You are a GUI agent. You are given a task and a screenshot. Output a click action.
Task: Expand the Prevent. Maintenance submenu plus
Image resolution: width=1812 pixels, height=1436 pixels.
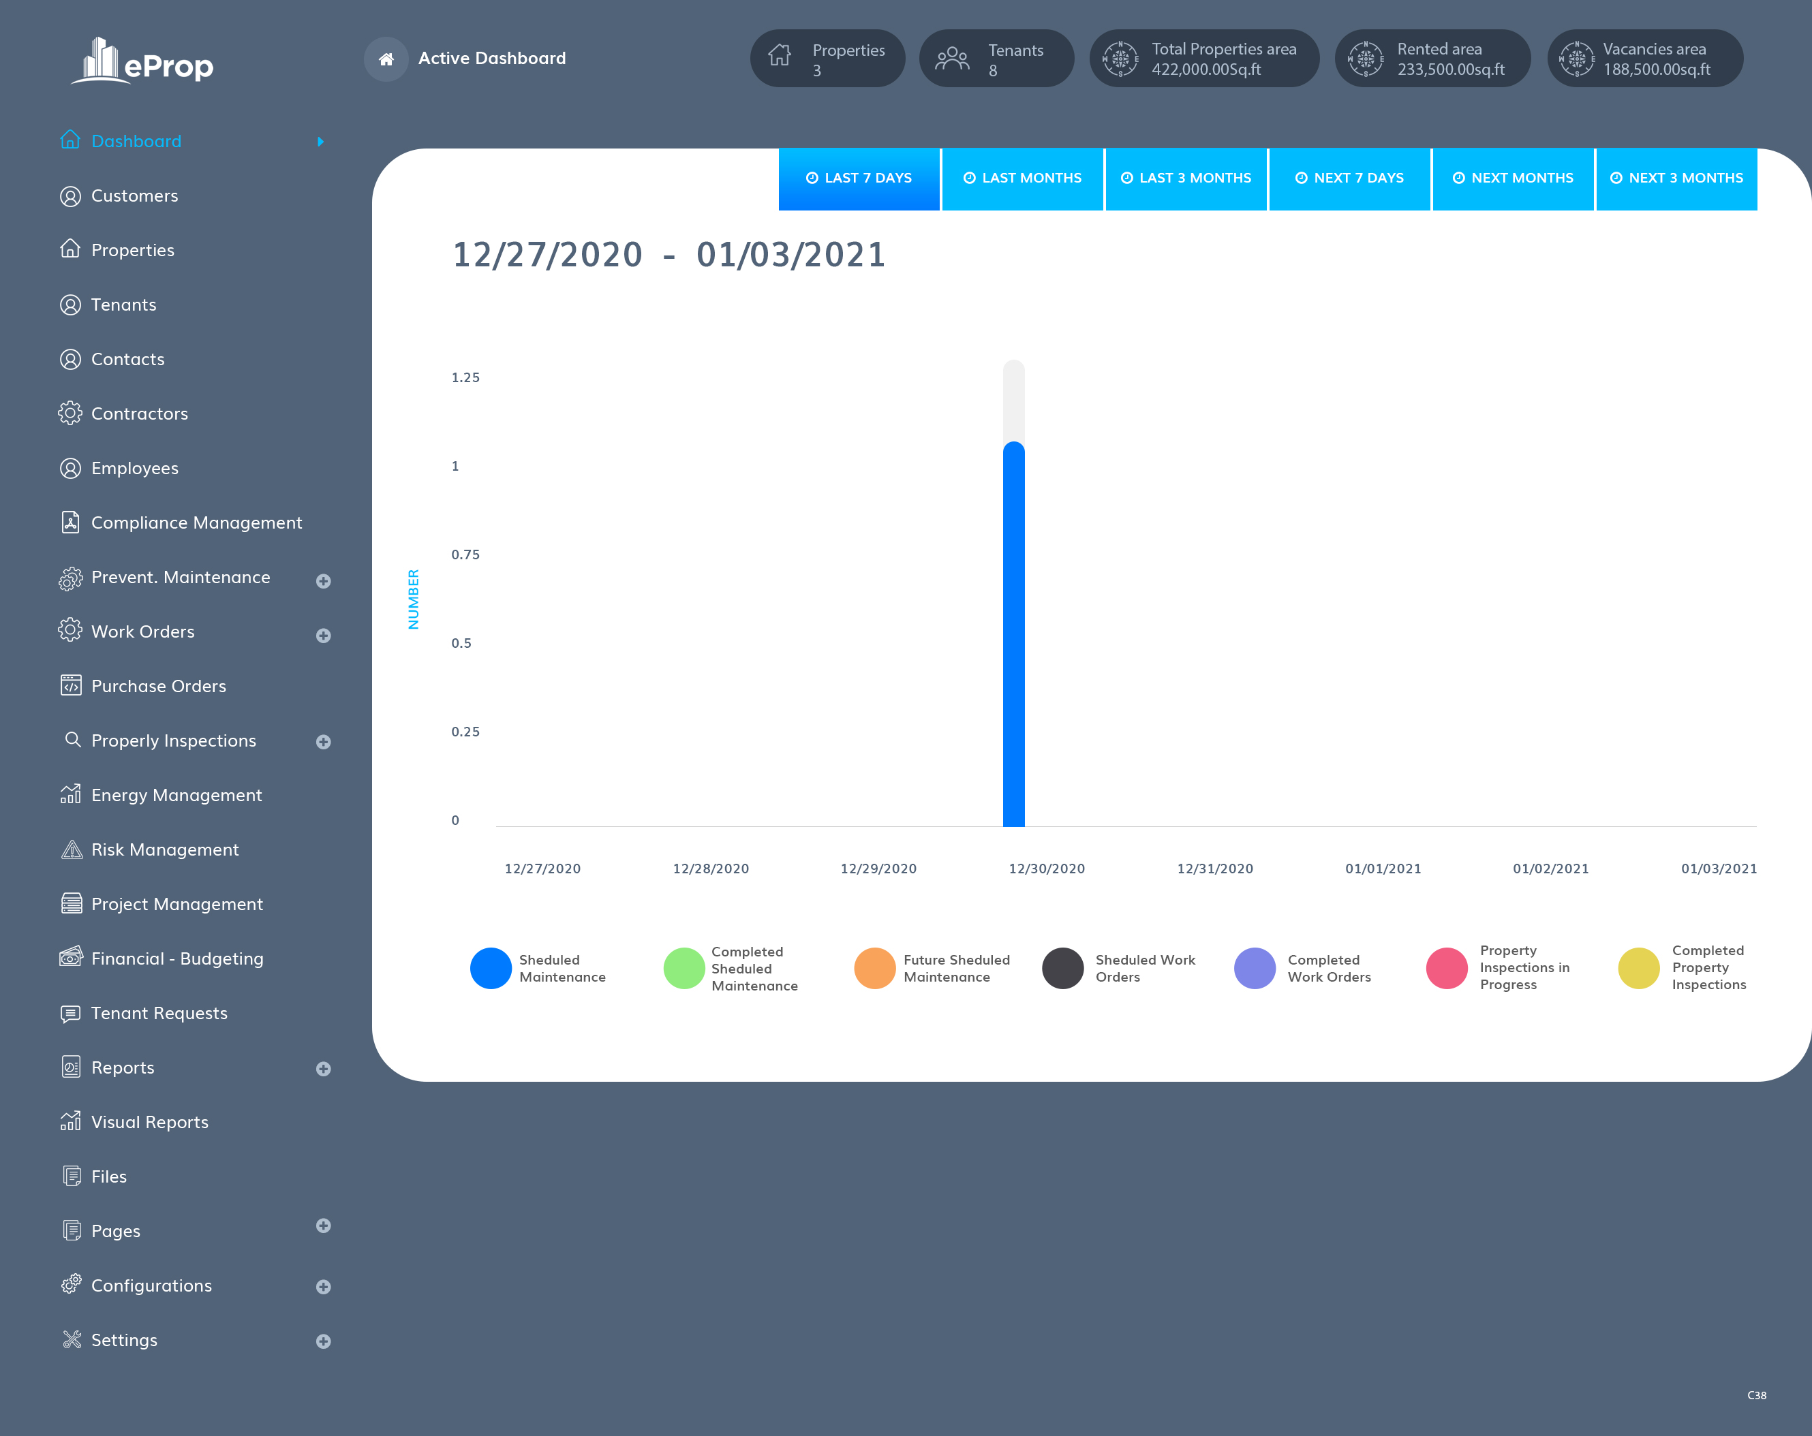pyautogui.click(x=323, y=580)
